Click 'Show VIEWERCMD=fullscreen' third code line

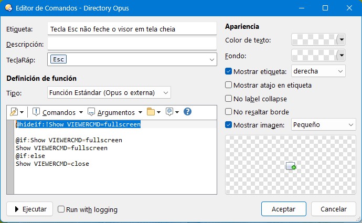click(61, 148)
